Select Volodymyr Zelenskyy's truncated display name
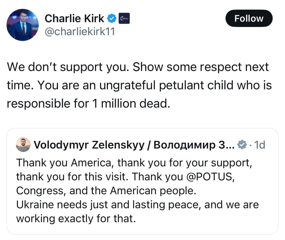285x240 pixels. click(x=137, y=145)
